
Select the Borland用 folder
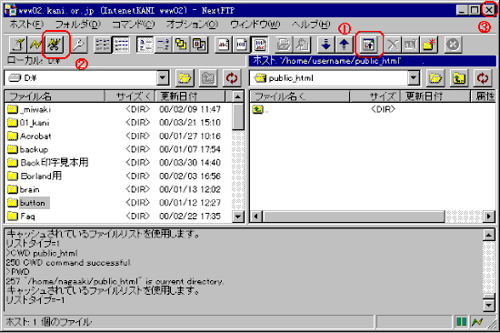[x=35, y=176]
